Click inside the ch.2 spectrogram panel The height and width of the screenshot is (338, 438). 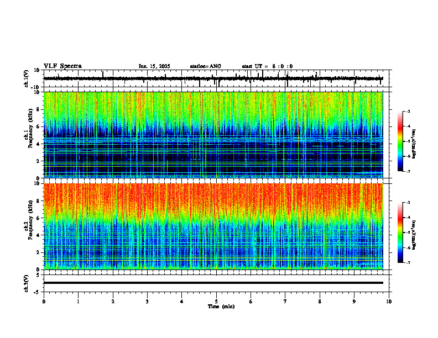coord(213,226)
